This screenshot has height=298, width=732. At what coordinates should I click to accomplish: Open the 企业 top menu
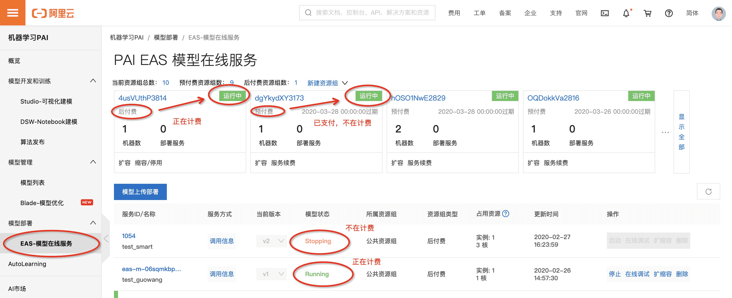(530, 13)
